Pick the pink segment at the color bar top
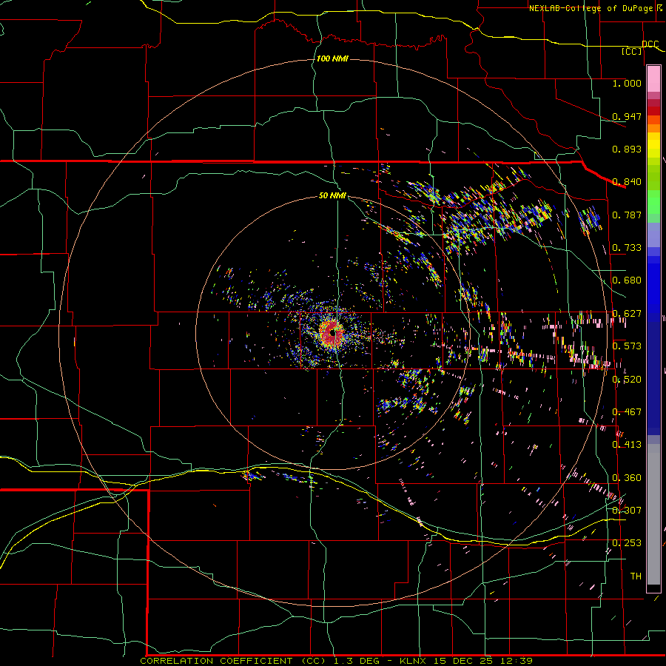Image resolution: width=666 pixels, height=666 pixels. click(653, 79)
